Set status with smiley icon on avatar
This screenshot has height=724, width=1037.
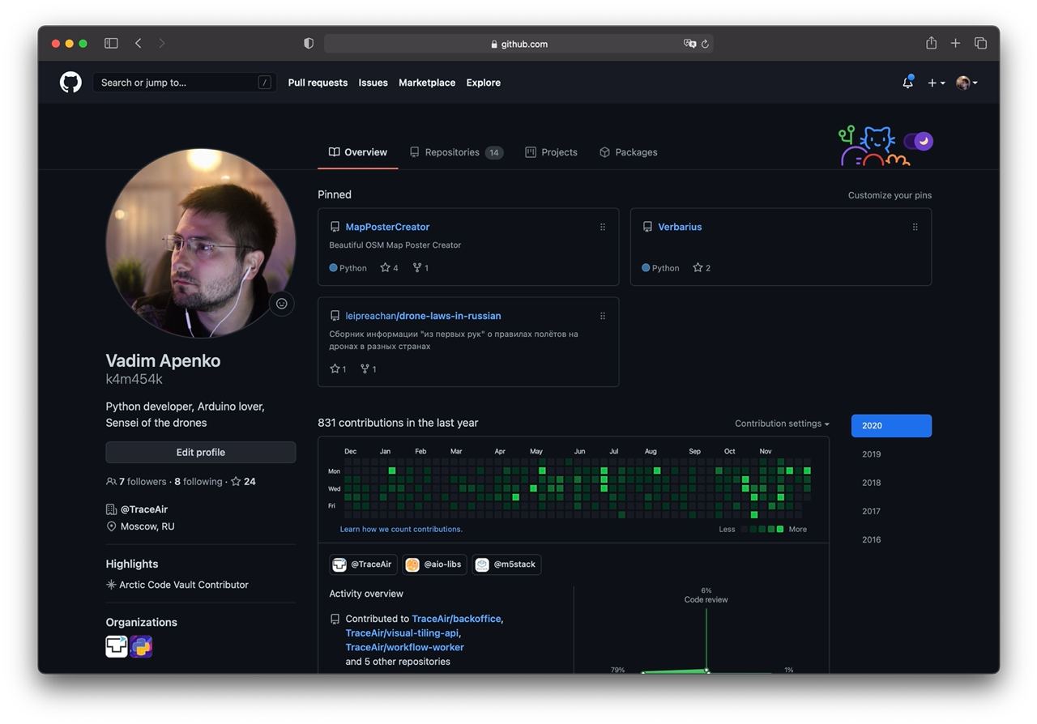[282, 304]
